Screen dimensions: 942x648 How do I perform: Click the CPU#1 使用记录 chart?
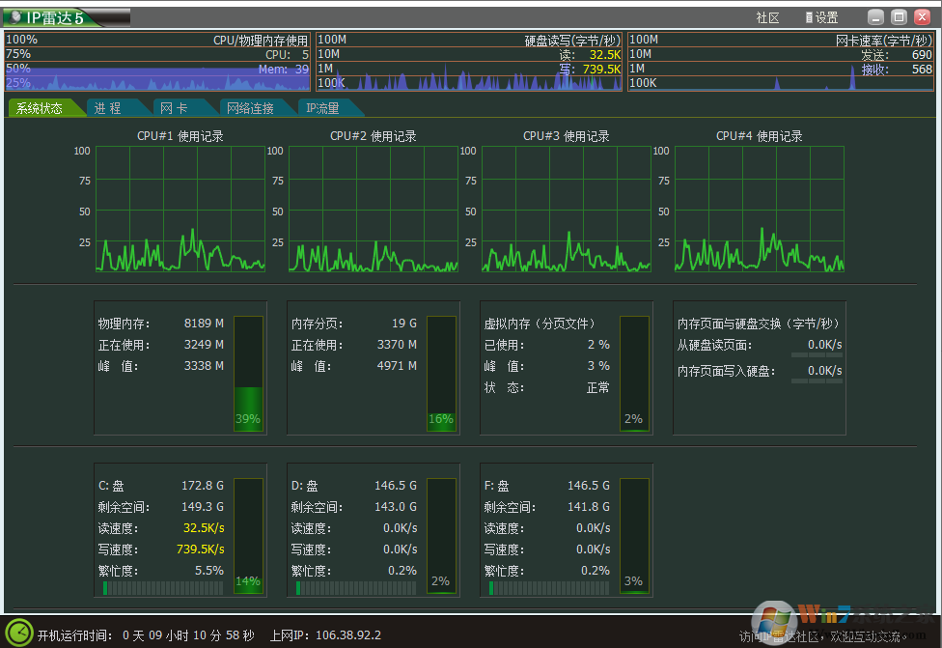[180, 209]
